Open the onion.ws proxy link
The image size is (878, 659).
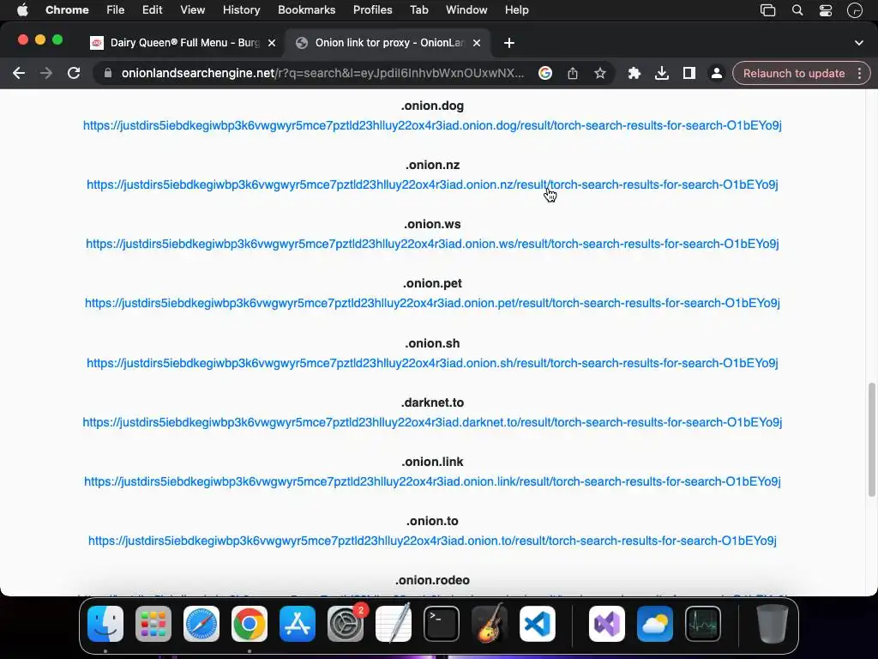pos(432,244)
